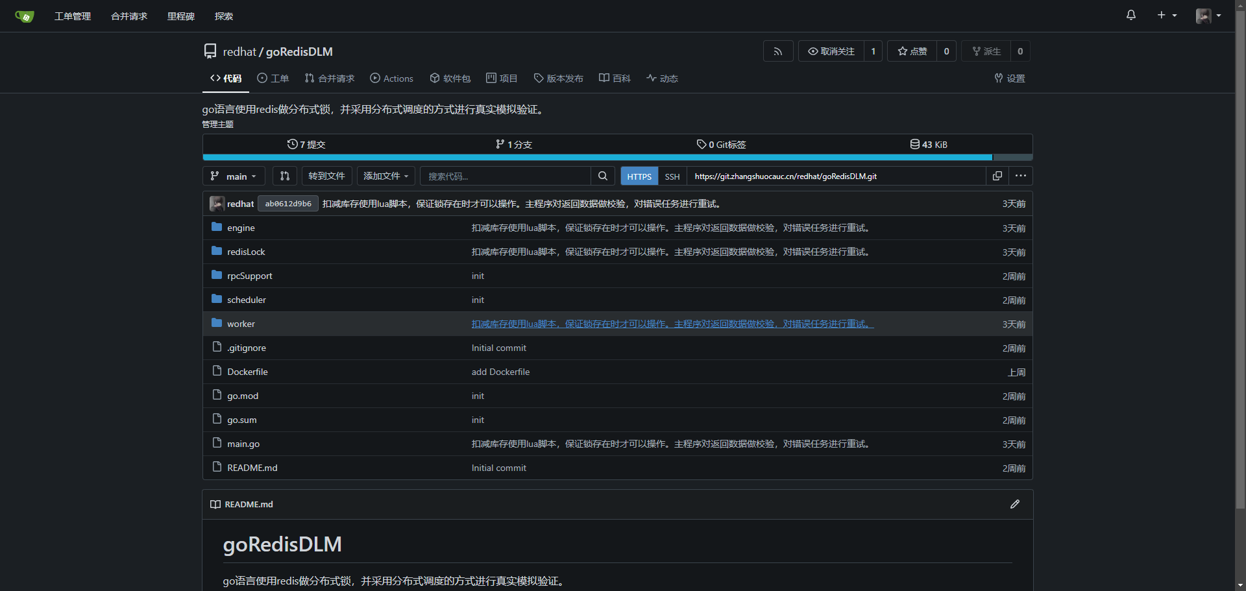Open the add Dockerfile commit message
This screenshot has height=591, width=1246.
pyautogui.click(x=500, y=372)
